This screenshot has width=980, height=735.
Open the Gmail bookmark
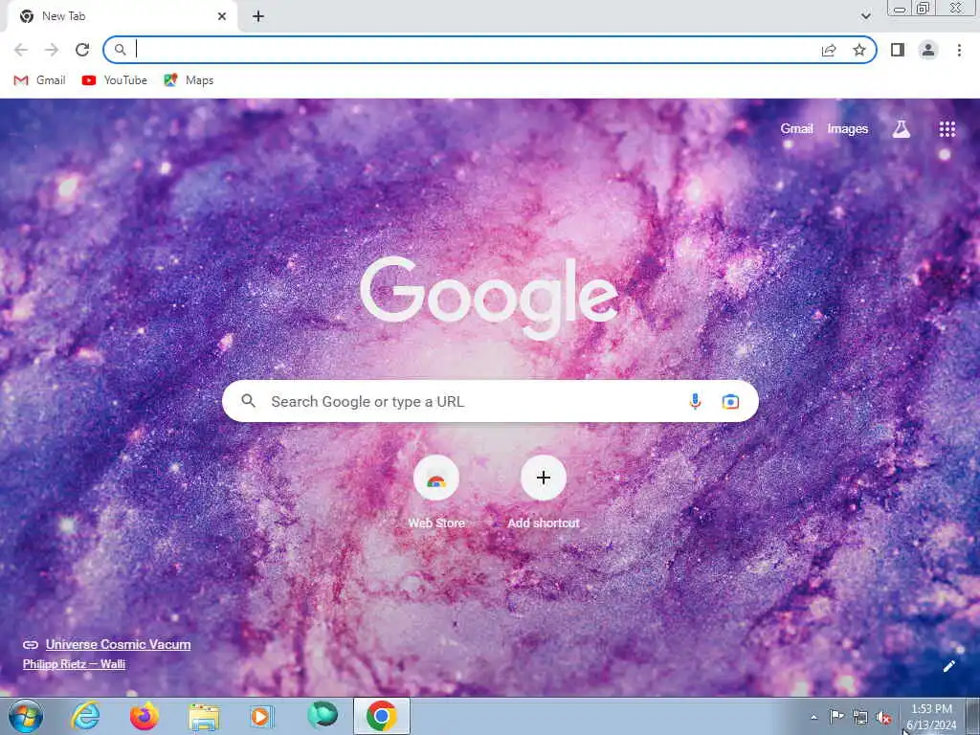coord(39,80)
